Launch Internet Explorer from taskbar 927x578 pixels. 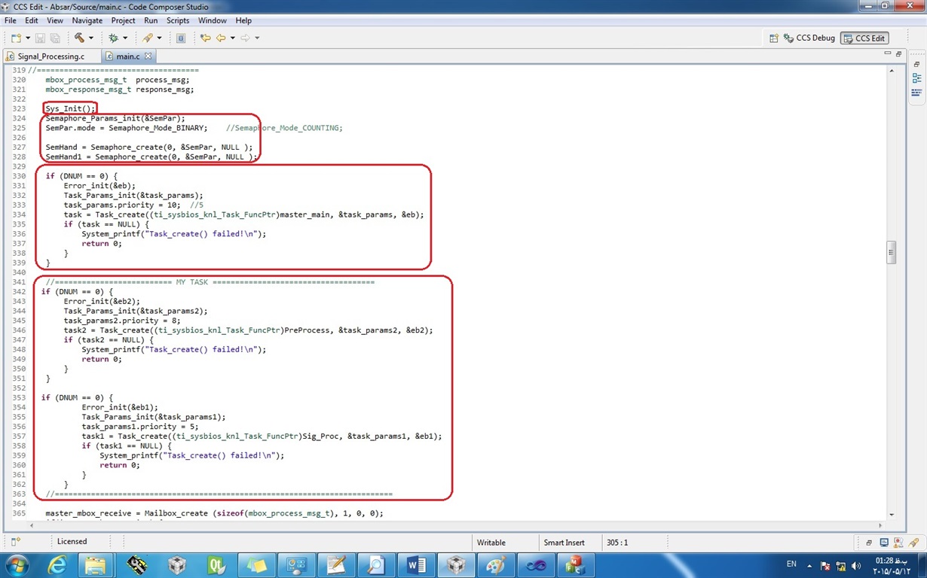(x=58, y=564)
